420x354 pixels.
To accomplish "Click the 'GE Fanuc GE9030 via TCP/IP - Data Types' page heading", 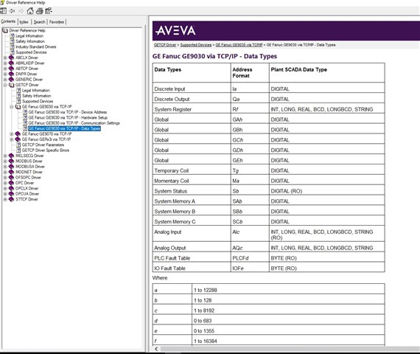I will 214,56.
